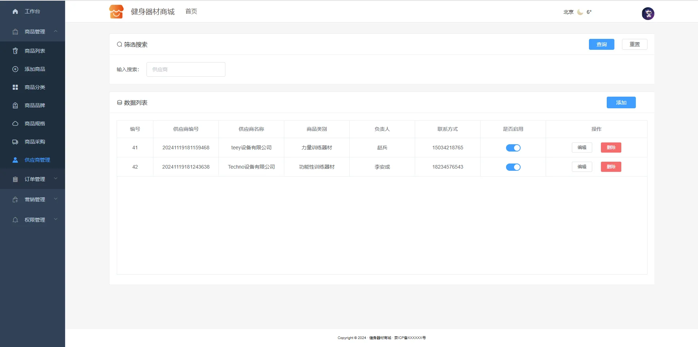
Task: Click the 添加商品 plus-circle icon
Action: (x=15, y=69)
